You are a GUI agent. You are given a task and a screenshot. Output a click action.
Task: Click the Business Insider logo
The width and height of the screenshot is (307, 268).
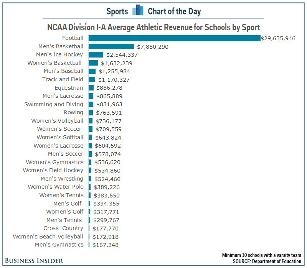coord(34,261)
